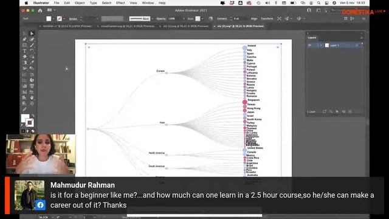
Task: Open the Illustrator application menu
Action: (x=41, y=3)
